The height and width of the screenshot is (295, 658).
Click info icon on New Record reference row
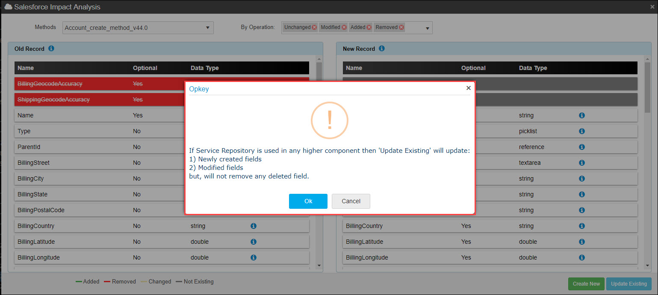(581, 147)
